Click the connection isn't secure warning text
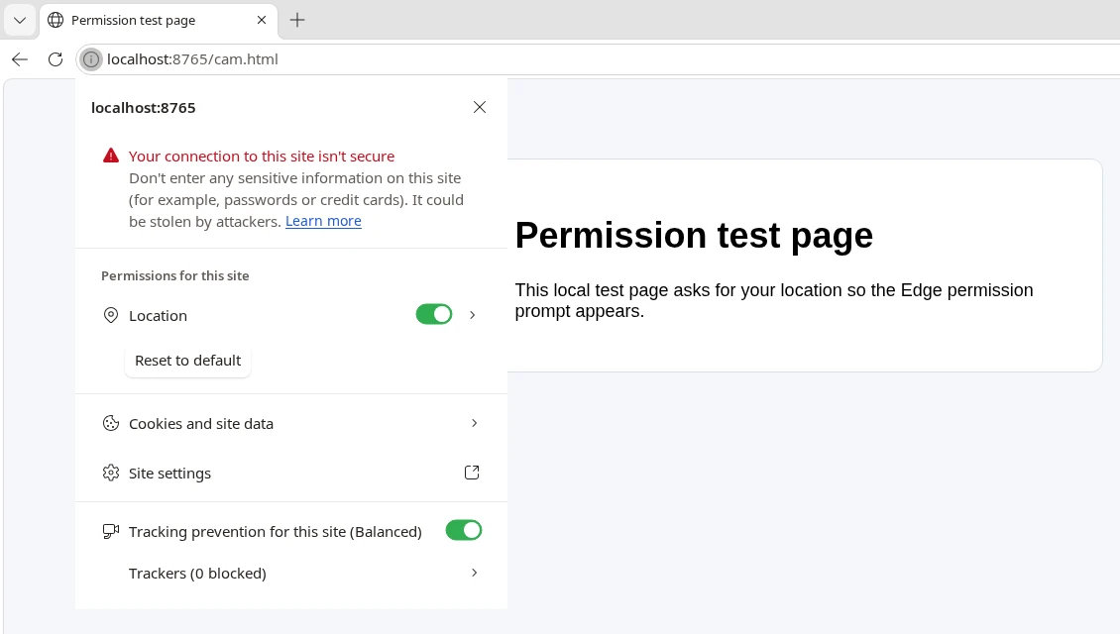This screenshot has width=1120, height=634. click(262, 157)
